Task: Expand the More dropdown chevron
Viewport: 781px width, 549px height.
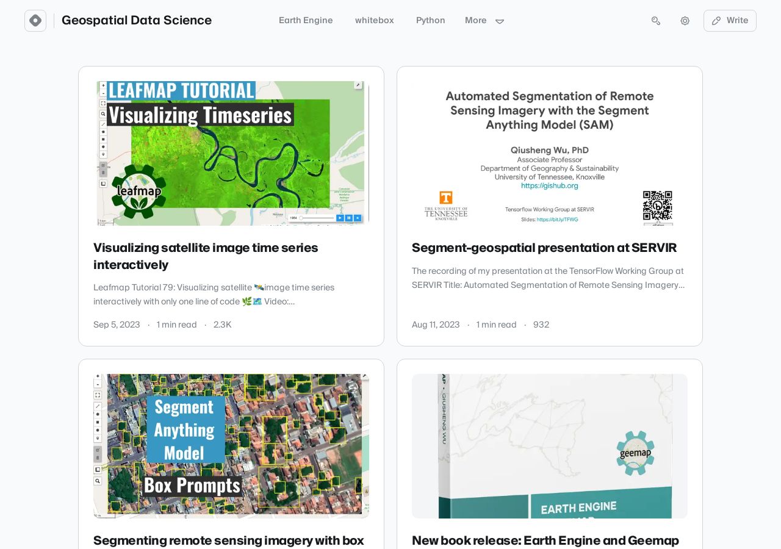Action: [x=500, y=21]
